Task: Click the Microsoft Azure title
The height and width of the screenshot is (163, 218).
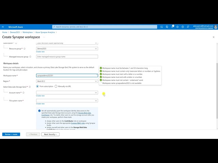Action: click(x=16, y=27)
